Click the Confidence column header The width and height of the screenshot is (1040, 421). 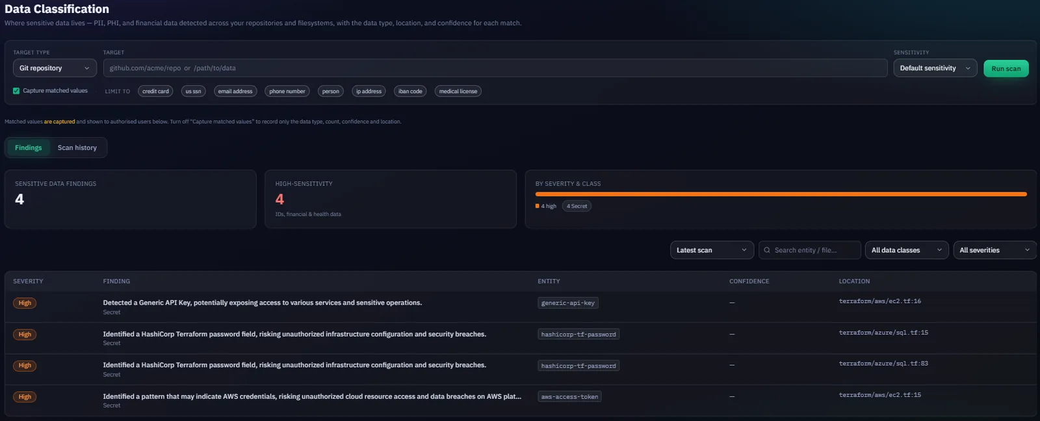point(749,281)
